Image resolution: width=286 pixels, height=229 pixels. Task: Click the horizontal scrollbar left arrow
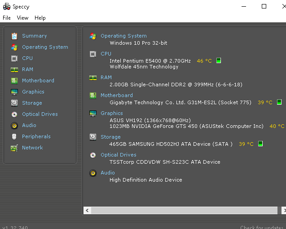pyautogui.click(x=87, y=211)
